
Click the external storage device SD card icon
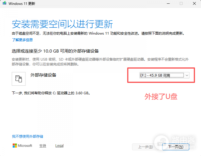pyautogui.click(x=18, y=79)
